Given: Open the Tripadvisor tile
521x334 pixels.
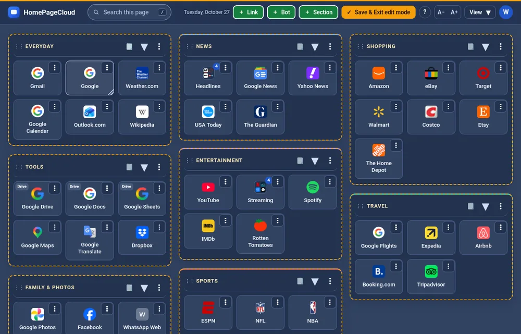Looking at the screenshot, I should tap(431, 277).
